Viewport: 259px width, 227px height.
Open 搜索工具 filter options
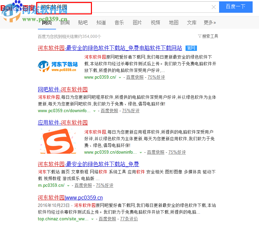(210, 36)
